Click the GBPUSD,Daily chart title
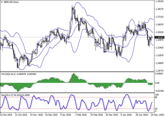The height and width of the screenshot is (117, 165). click(x=11, y=2)
